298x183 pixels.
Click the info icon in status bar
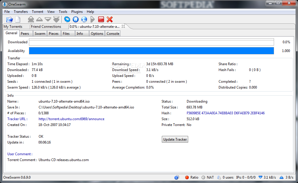coord(176,177)
